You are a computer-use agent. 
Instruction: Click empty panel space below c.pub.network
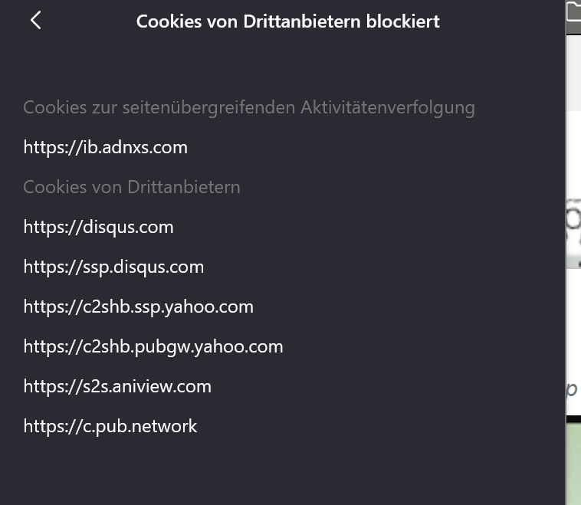click(281, 472)
